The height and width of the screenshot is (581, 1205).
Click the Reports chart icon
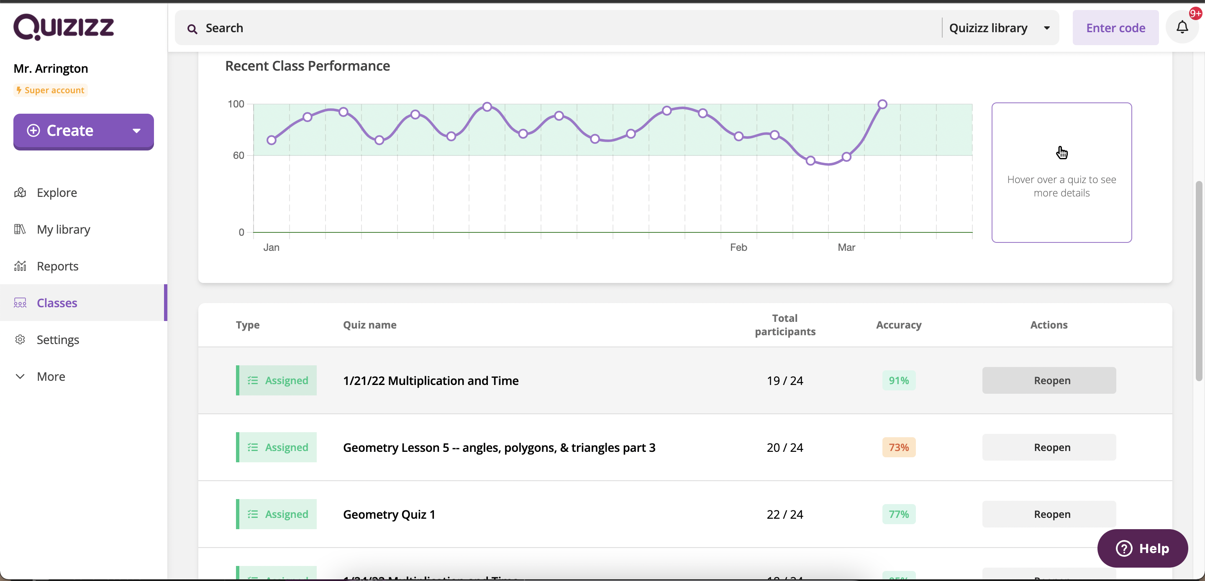[20, 266]
